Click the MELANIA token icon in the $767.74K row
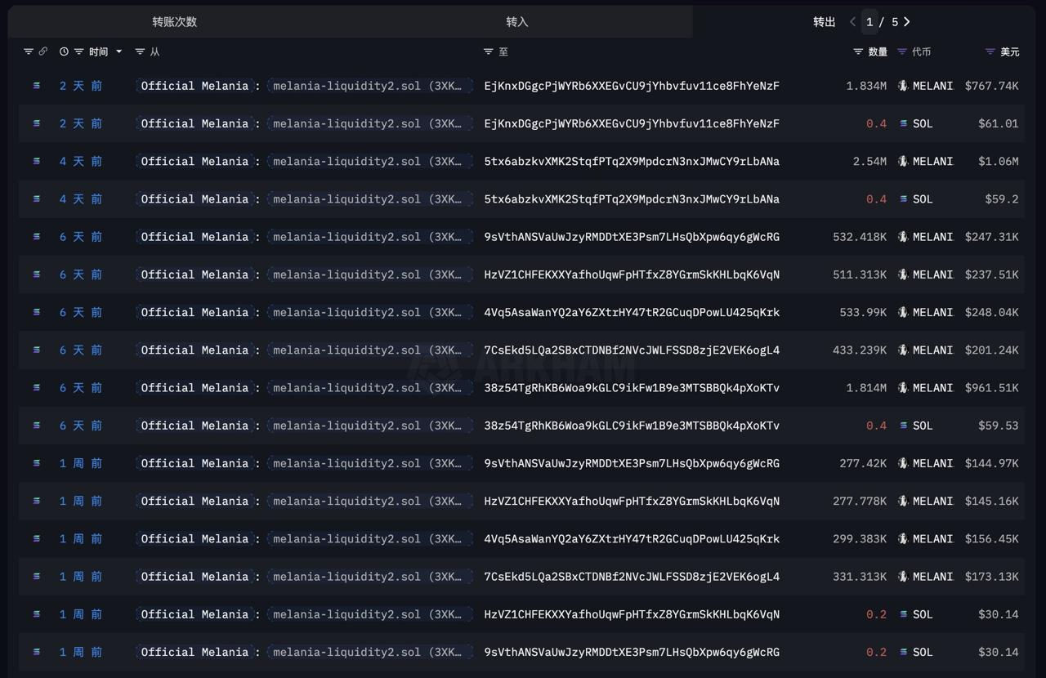Viewport: 1046px width, 678px height. point(903,86)
